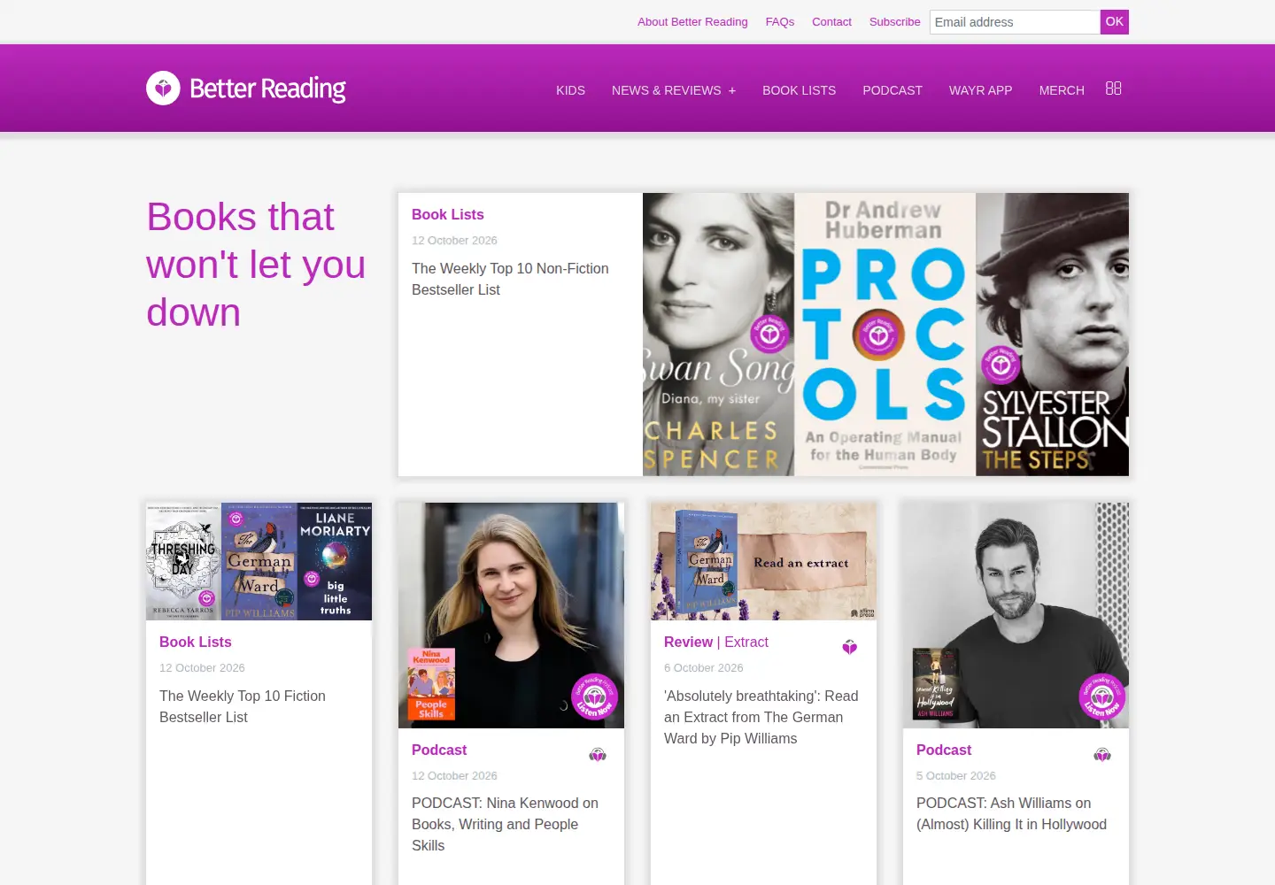Open Podcast category on Ash Williams card
Image resolution: width=1275 pixels, height=885 pixels.
click(944, 750)
